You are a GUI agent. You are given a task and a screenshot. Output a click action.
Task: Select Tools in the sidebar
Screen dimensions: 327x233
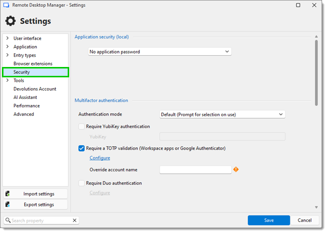pos(19,80)
